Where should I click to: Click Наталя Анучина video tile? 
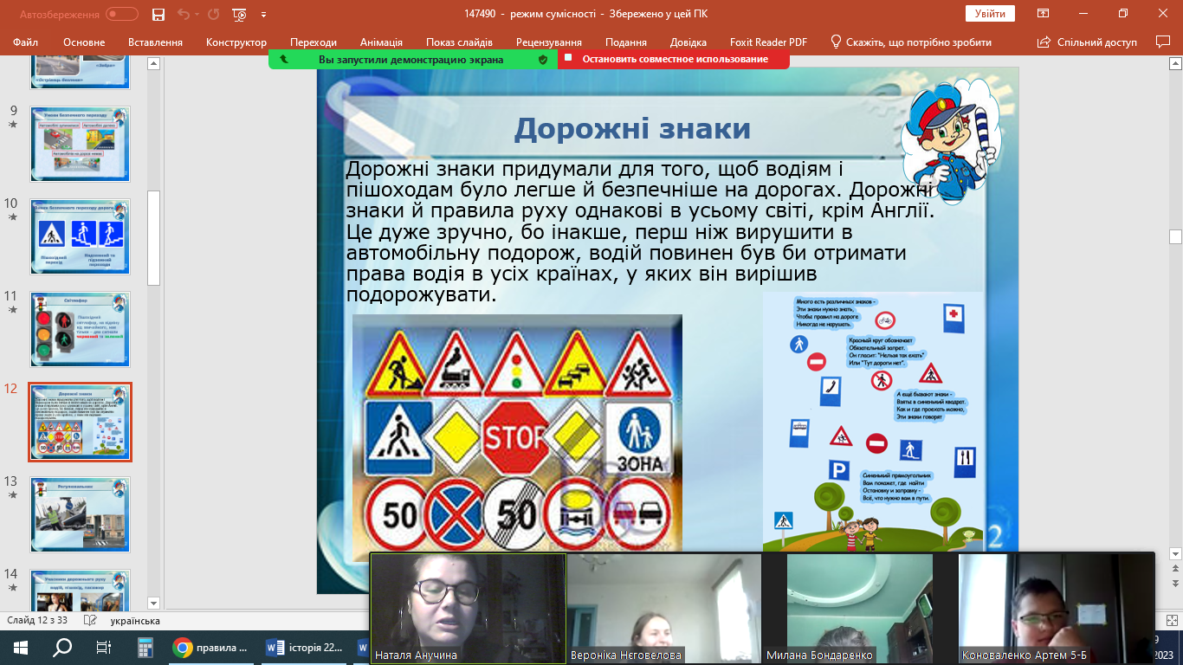point(469,609)
